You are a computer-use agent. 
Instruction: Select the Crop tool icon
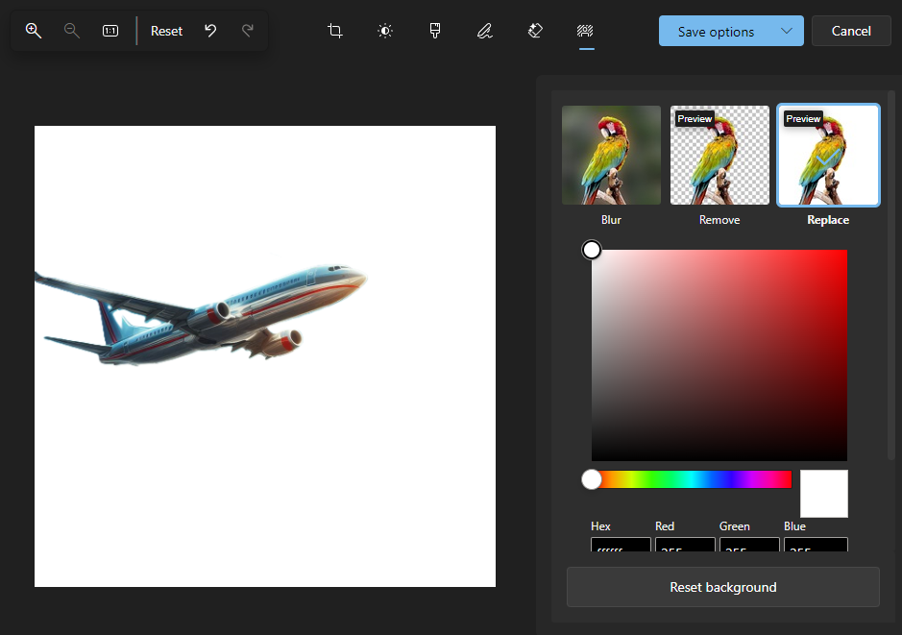[335, 31]
